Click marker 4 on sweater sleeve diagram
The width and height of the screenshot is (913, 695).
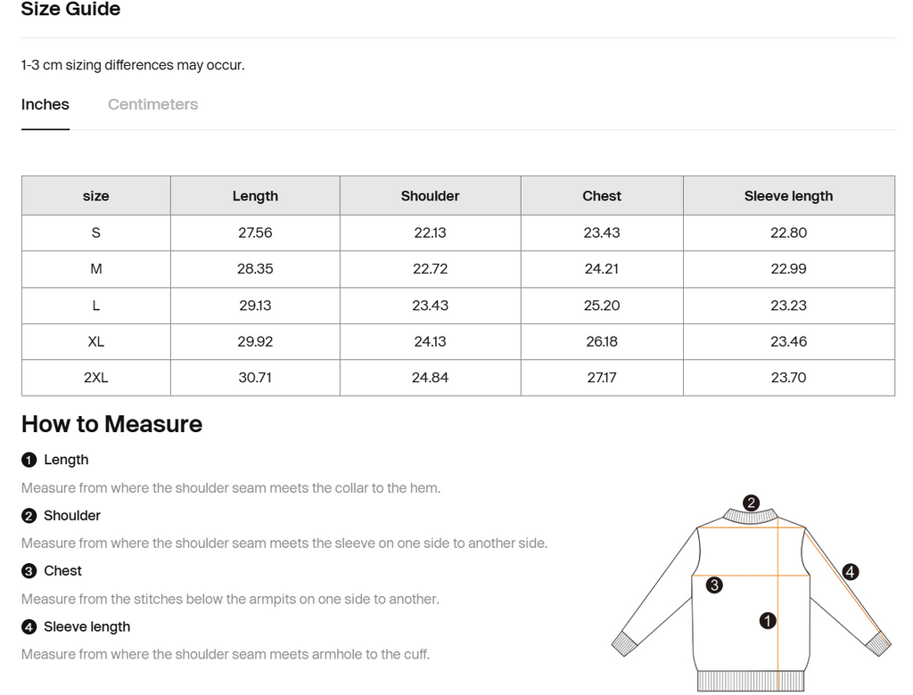851,572
